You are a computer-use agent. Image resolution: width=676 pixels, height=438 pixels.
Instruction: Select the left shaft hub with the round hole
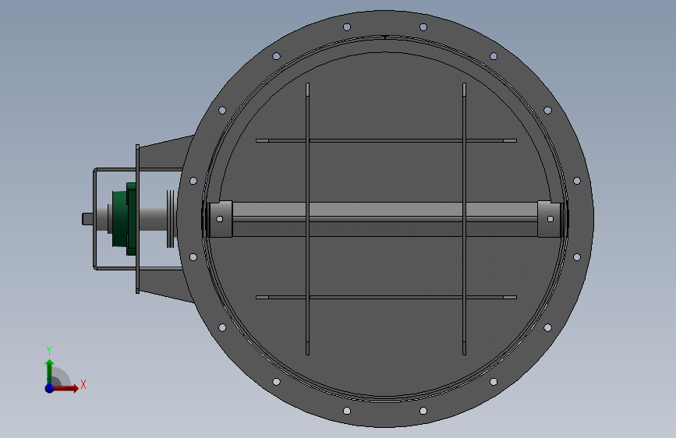[x=220, y=219]
